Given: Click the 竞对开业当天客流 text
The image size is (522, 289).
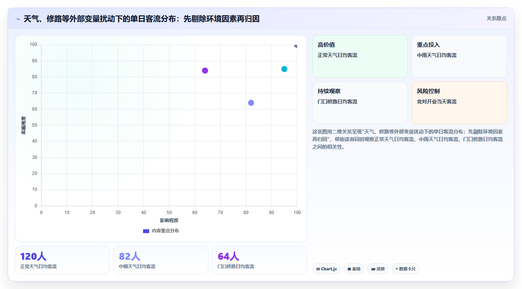Looking at the screenshot, I should point(437,102).
